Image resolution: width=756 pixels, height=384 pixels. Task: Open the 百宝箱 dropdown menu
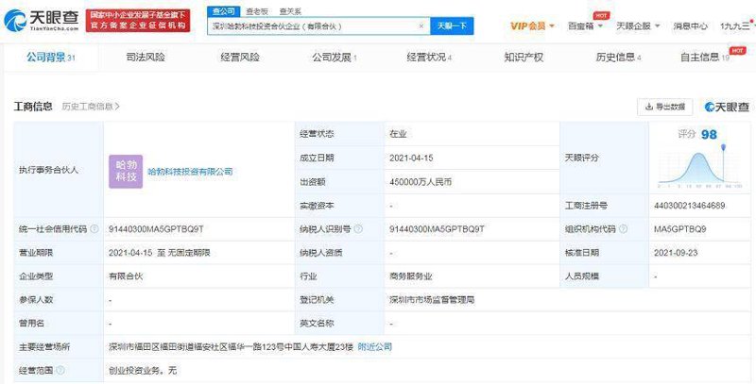[585, 26]
